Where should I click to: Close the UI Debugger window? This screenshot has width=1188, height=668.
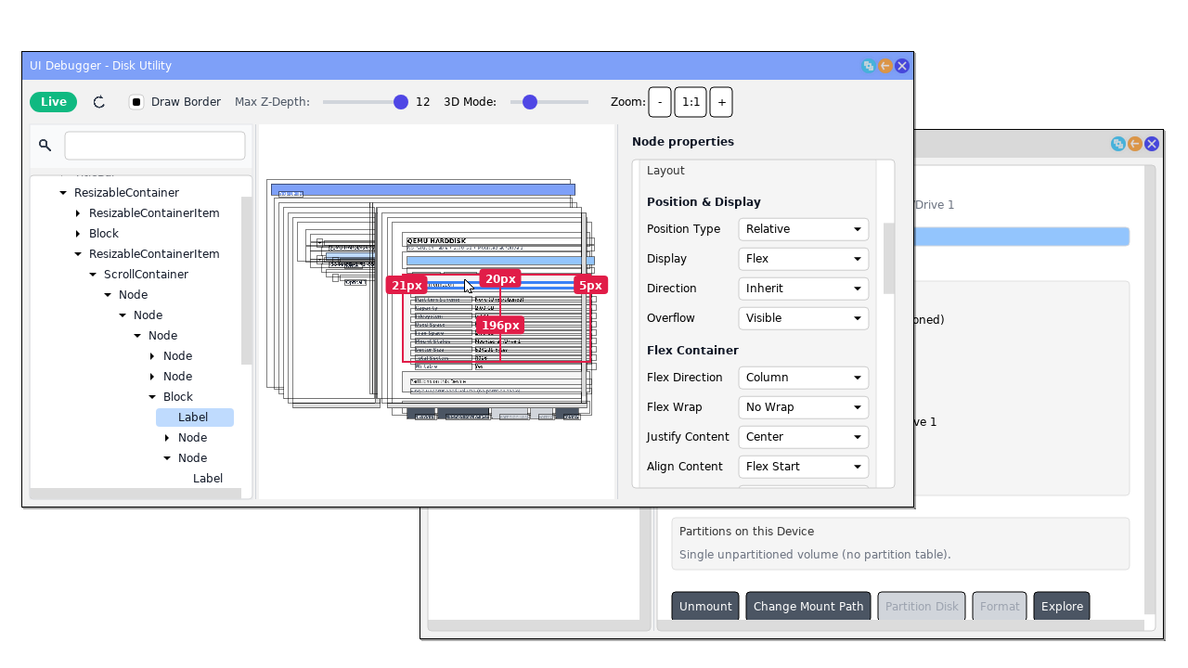point(902,66)
